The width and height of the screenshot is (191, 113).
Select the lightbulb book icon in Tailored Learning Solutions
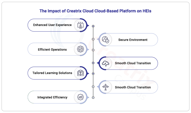pyautogui.click(x=80, y=73)
